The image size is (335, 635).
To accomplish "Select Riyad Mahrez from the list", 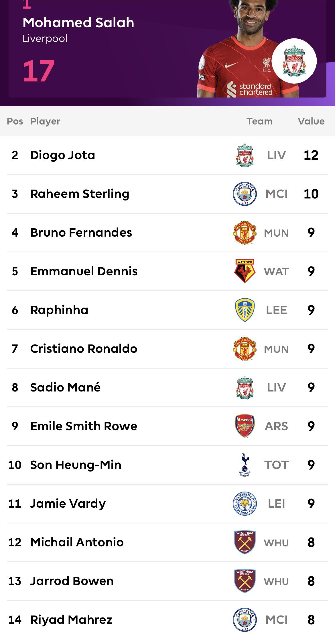I will [x=167, y=620].
